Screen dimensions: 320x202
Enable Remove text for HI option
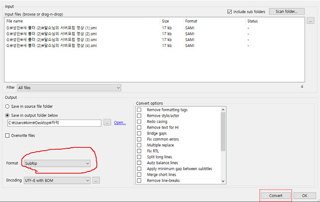[x=139, y=127]
